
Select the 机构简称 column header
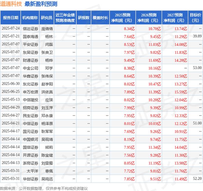click(30, 18)
